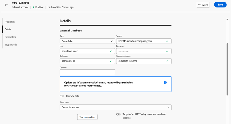Click into the Options text field

87,72
